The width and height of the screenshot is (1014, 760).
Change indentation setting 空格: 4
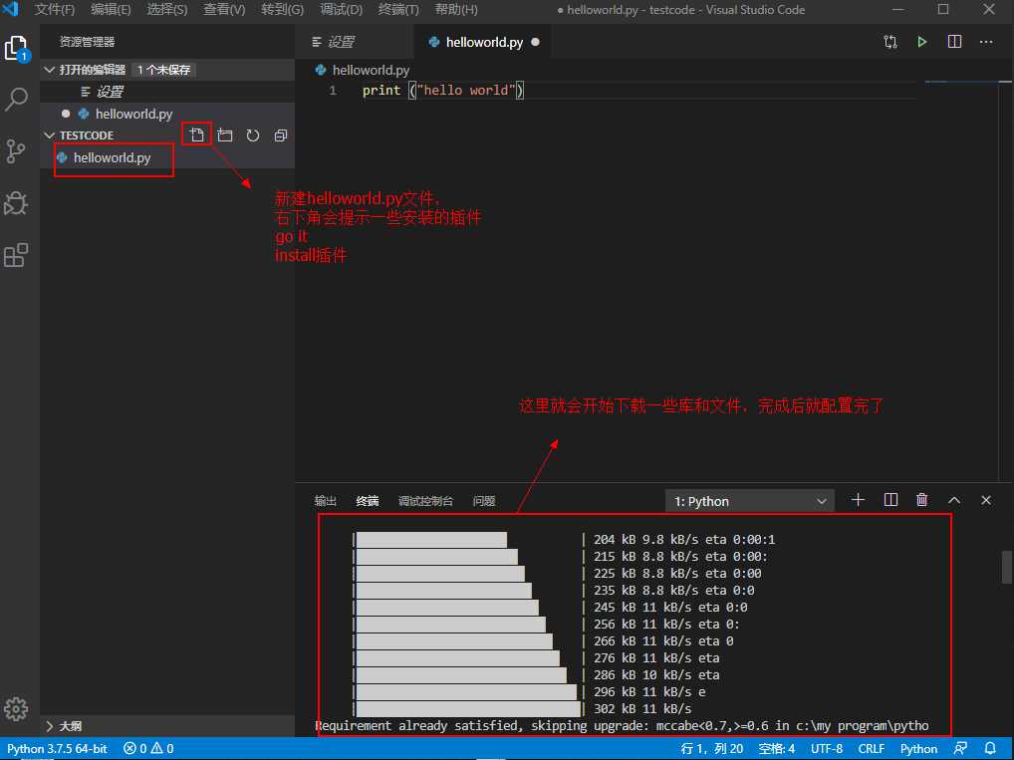click(776, 748)
